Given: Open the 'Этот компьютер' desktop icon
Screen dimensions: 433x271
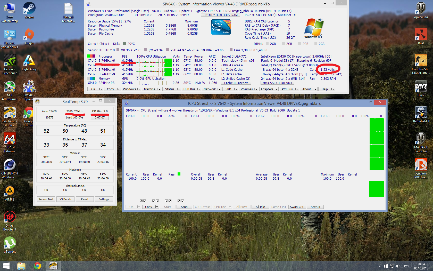Looking at the screenshot, I should [10, 12].
